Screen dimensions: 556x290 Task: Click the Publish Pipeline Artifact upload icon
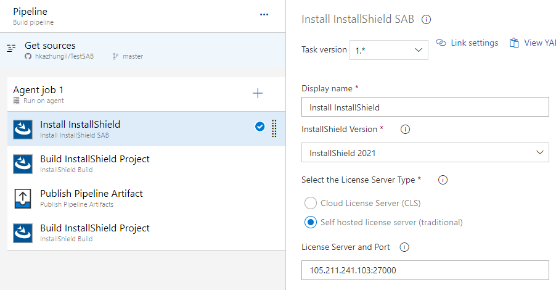(x=23, y=199)
